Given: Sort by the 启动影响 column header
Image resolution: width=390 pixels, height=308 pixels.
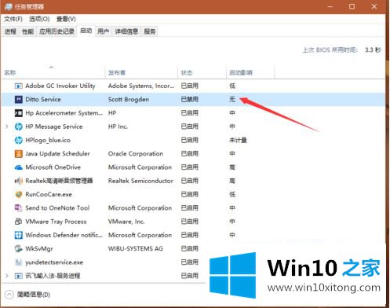Looking at the screenshot, I should 241,72.
